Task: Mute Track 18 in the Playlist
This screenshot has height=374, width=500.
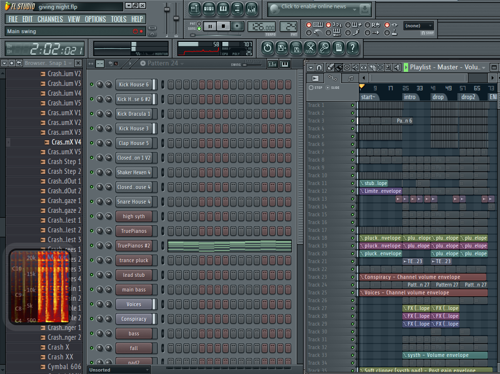Action: (x=353, y=238)
